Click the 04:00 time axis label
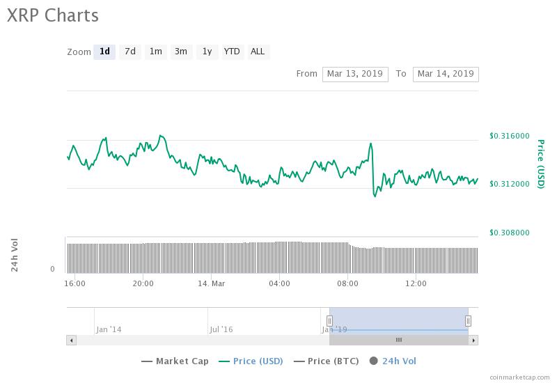 click(280, 284)
